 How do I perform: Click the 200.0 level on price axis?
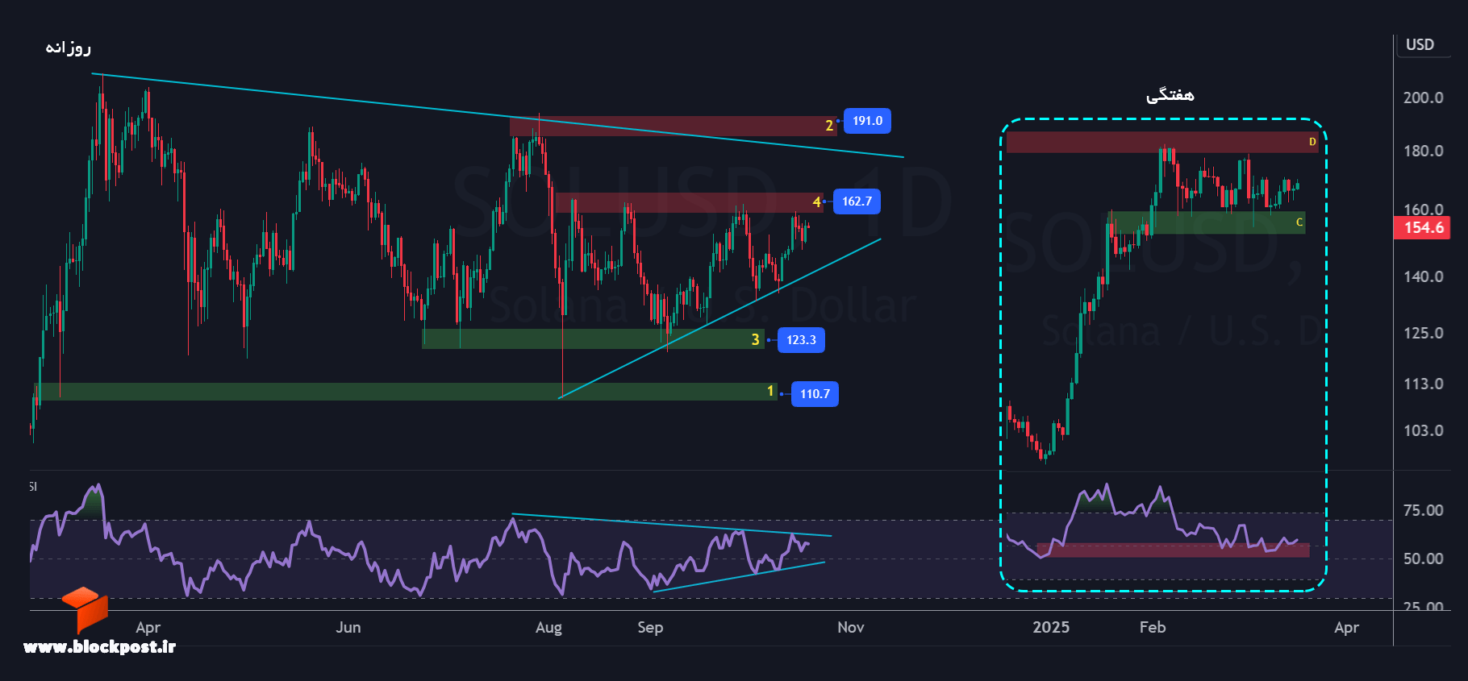tap(1423, 98)
